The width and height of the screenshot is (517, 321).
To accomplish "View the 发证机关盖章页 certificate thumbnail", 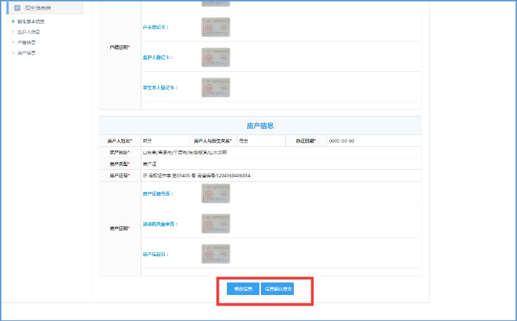I will coord(215,224).
